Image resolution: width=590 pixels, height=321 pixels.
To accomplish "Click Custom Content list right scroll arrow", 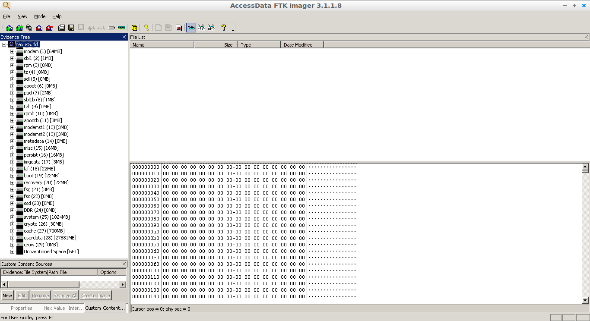I will tap(123, 285).
